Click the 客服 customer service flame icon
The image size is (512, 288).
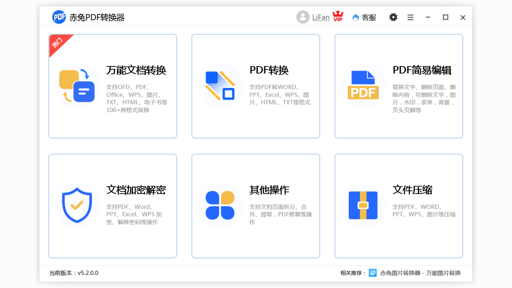tap(356, 18)
